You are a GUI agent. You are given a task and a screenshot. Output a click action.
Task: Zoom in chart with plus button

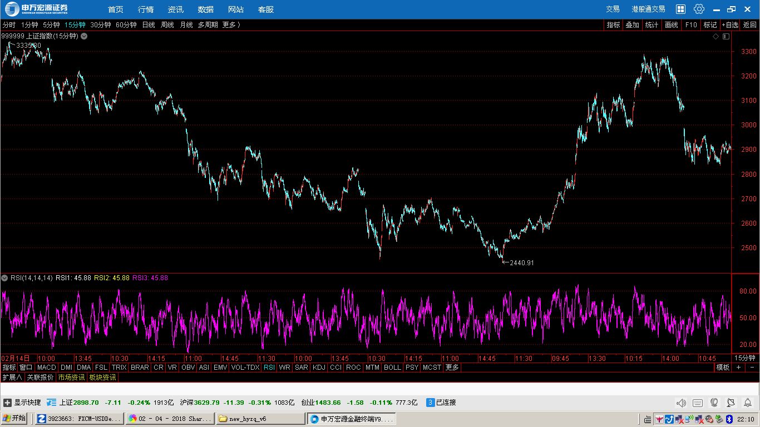point(739,368)
